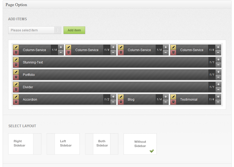Remove the Testimonial item via trash icon

pos(173,102)
